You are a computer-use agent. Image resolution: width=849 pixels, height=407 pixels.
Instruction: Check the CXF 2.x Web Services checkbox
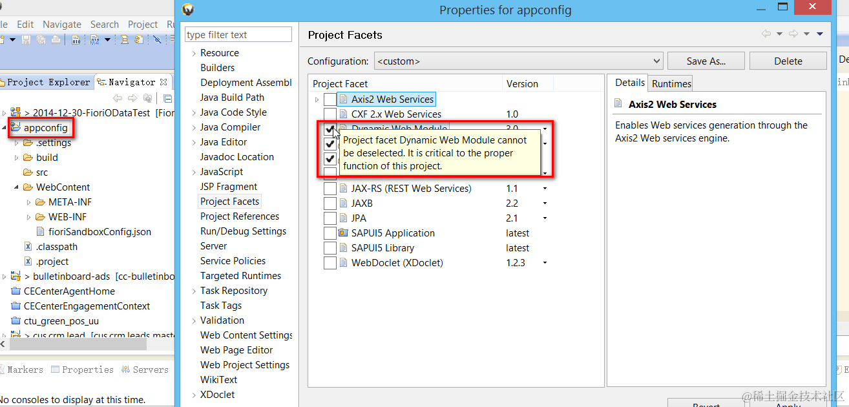[330, 114]
